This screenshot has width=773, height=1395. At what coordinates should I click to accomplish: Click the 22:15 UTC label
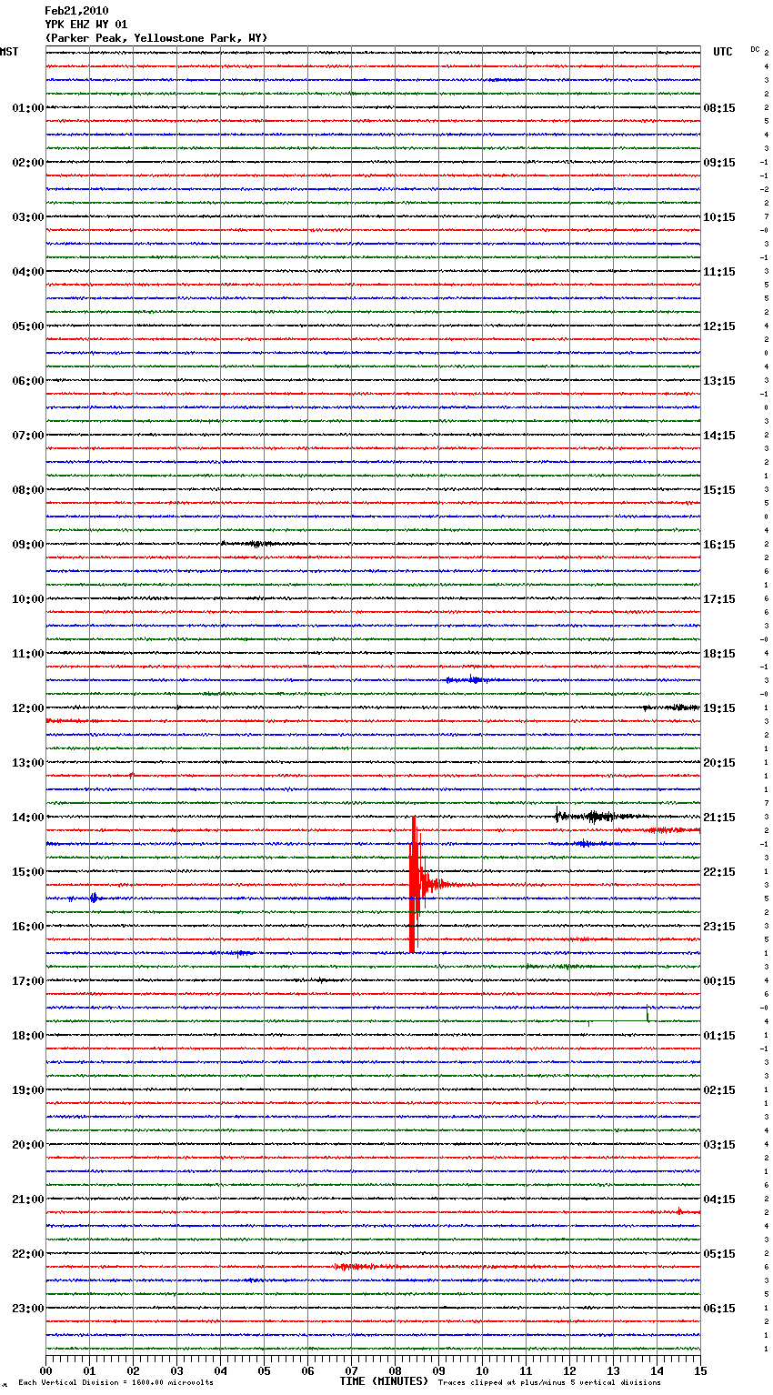[x=719, y=872]
